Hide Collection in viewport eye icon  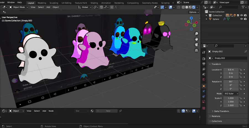[242, 15]
